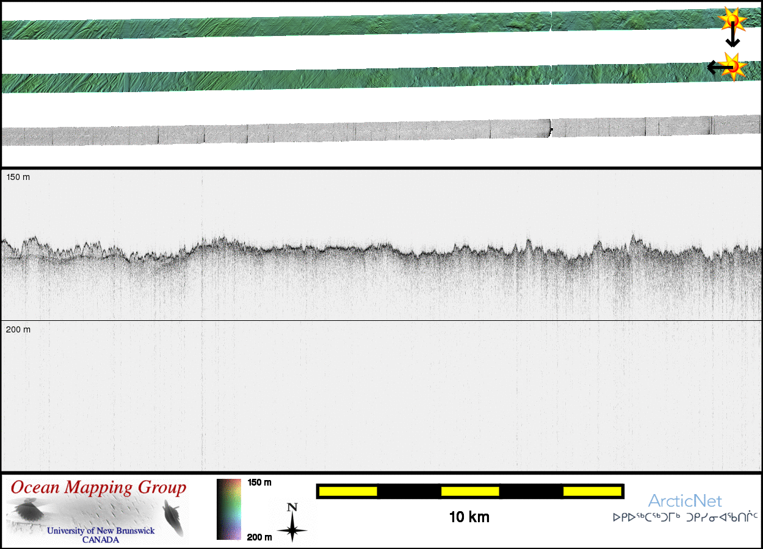The height and width of the screenshot is (549, 763).
Task: Select the right aircraft image in the logo
Action: pos(173,517)
